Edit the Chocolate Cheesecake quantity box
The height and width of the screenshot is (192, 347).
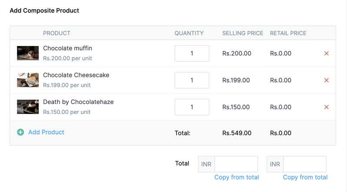click(192, 80)
